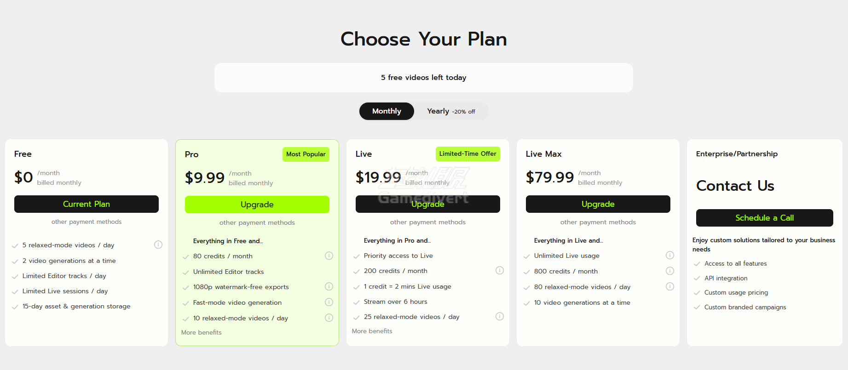848x370 pixels.
Task: Upgrade to the Live Max plan
Action: coord(598,204)
